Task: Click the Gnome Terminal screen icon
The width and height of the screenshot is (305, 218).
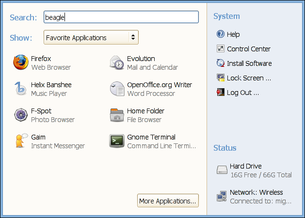Action: [x=117, y=141]
